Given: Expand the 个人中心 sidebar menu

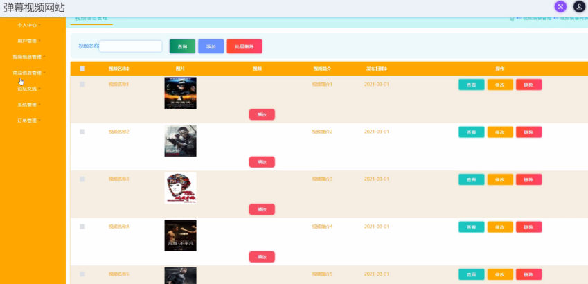Looking at the screenshot, I should [x=28, y=25].
